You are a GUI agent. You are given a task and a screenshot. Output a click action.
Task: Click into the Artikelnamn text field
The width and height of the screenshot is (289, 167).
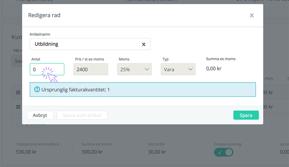[x=86, y=44]
